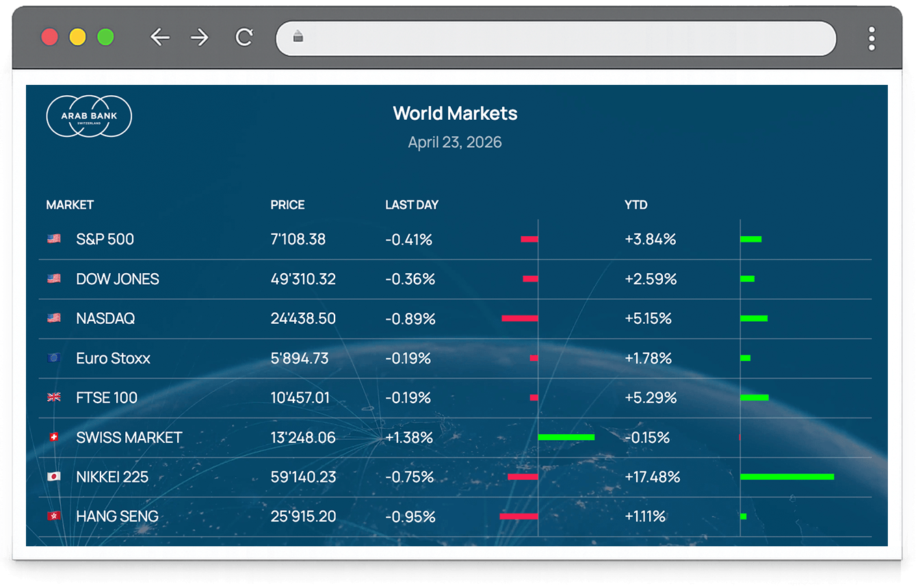Click inside the browser address bar
918x586 pixels.
[x=547, y=38]
